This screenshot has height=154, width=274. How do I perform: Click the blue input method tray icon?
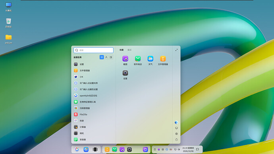point(167,150)
